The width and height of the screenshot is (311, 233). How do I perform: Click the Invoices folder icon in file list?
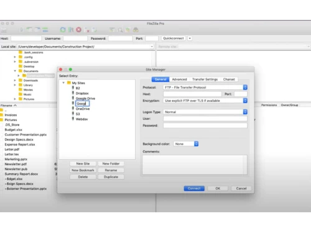[2, 115]
